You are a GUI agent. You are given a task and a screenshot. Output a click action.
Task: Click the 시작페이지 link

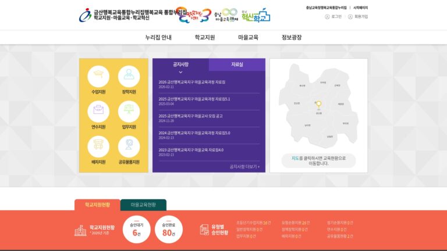pos(361,8)
